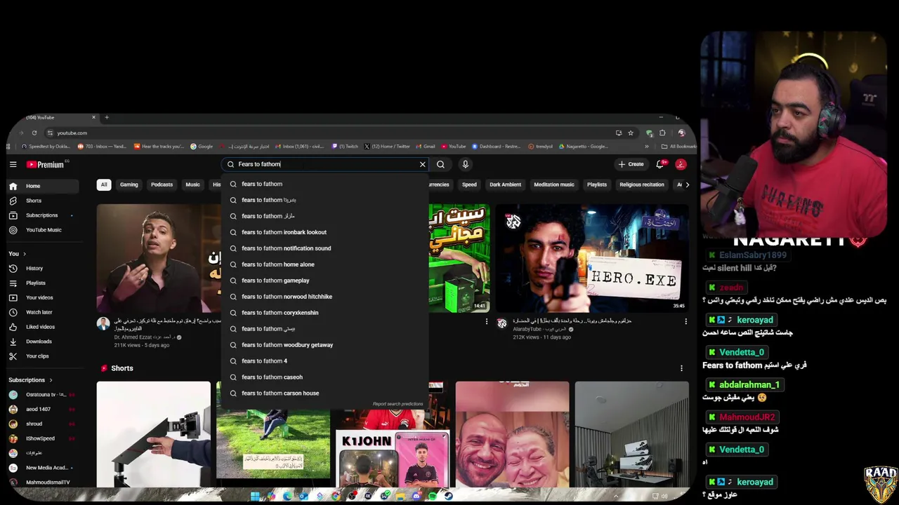This screenshot has height=505, width=899.
Task: Open Spotify from the taskbar
Action: coord(433,496)
